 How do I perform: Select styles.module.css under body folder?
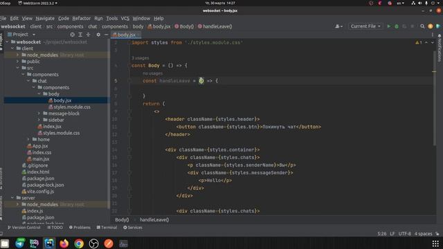(69, 107)
